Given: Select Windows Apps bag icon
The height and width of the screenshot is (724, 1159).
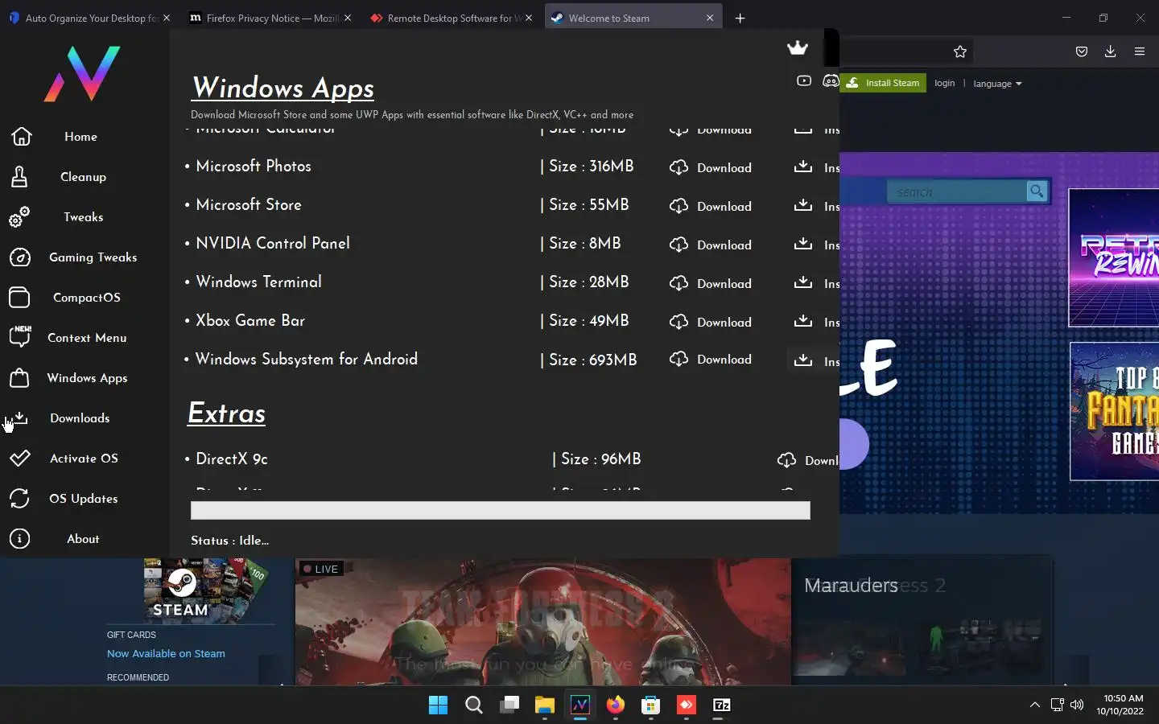Looking at the screenshot, I should click(19, 378).
